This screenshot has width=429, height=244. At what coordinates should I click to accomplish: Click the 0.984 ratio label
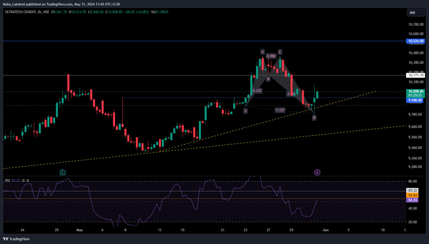coord(271,56)
